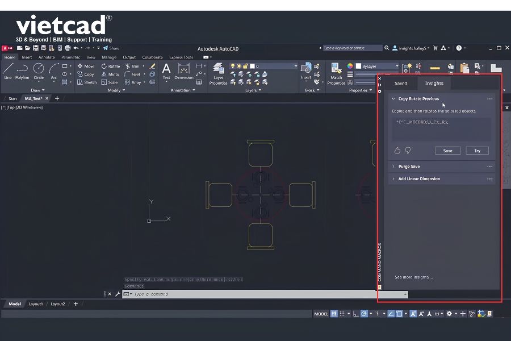The height and width of the screenshot is (341, 511).
Task: Toggle object snap tracking in status bar
Action: (391, 314)
